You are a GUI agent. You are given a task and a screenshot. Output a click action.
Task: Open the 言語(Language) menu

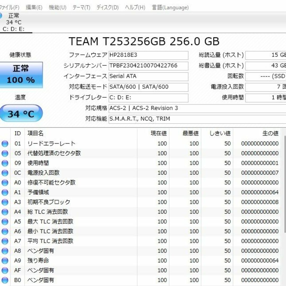pyautogui.click(x=170, y=7)
